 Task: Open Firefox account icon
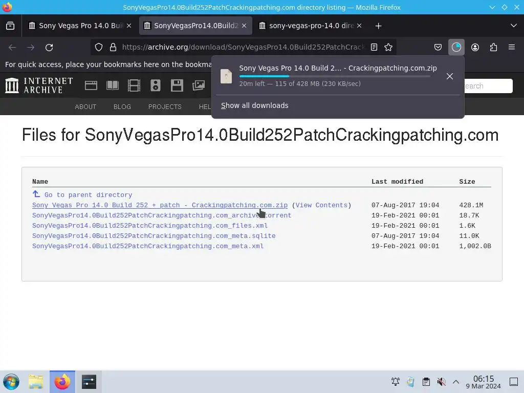point(475,47)
